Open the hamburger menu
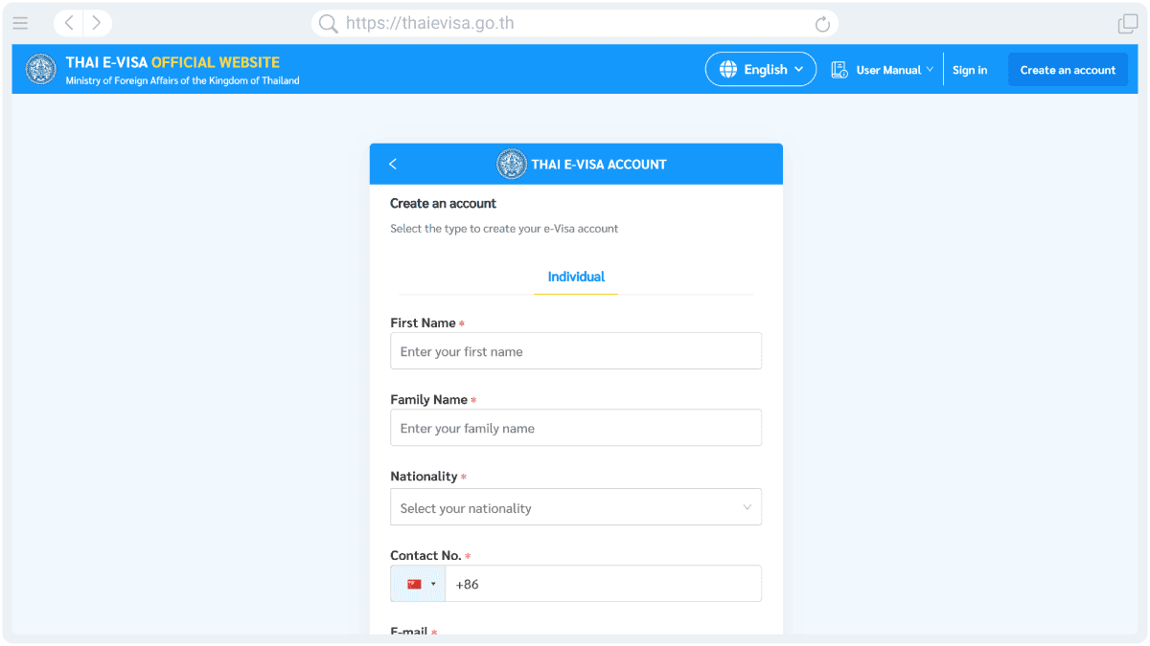This screenshot has width=1150, height=646. (x=20, y=22)
